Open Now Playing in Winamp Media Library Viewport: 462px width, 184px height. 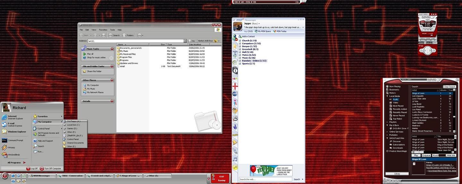[394, 86]
